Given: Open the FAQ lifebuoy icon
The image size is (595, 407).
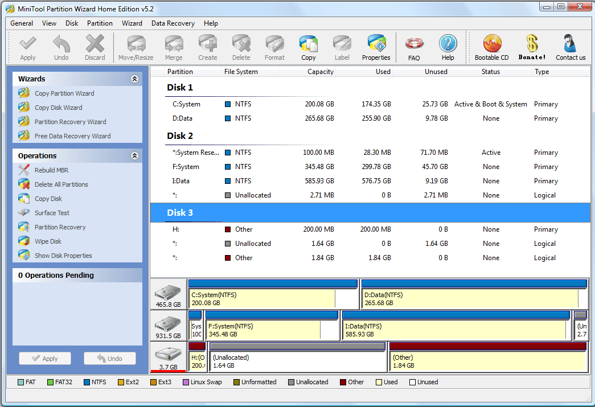Looking at the screenshot, I should coord(414,48).
